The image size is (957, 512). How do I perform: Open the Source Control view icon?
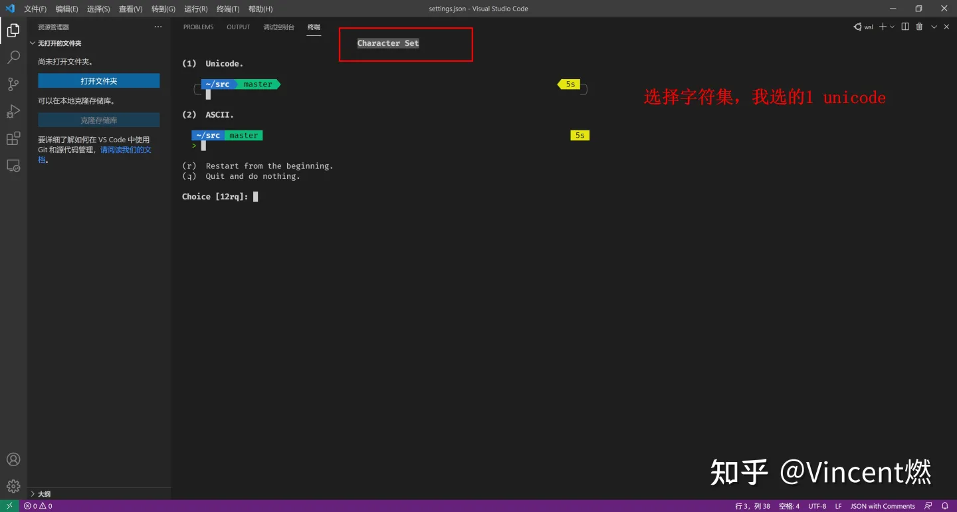tap(13, 84)
